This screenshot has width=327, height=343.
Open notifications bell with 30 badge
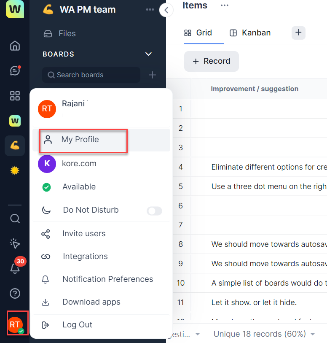[15, 268]
